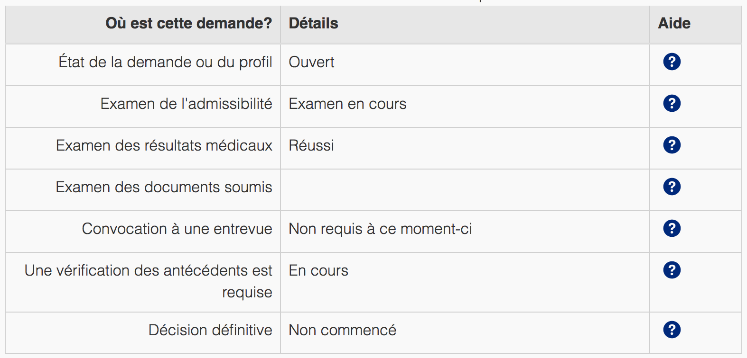Click the empty details cell for documents soumis
This screenshot has height=358, width=747.
pos(464,189)
